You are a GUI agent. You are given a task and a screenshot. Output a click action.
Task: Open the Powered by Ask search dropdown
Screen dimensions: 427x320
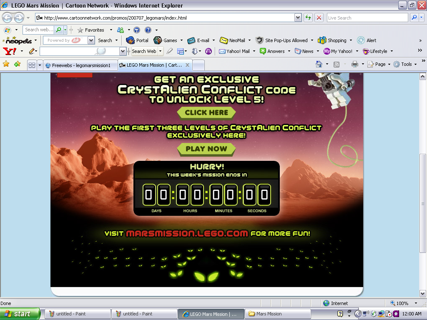[91, 40]
